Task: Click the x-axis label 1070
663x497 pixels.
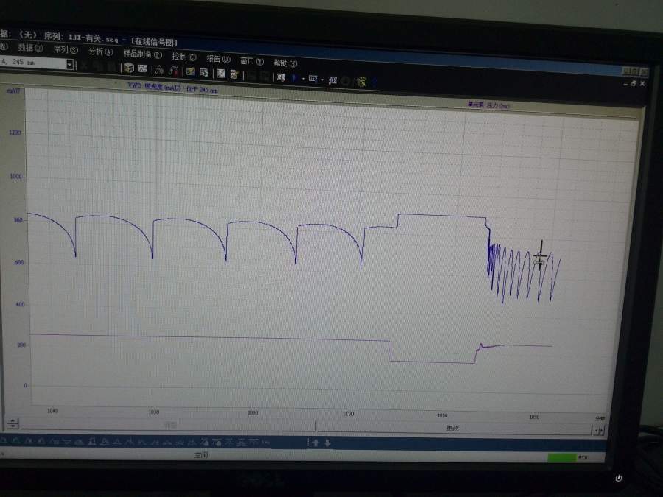Action: (348, 414)
